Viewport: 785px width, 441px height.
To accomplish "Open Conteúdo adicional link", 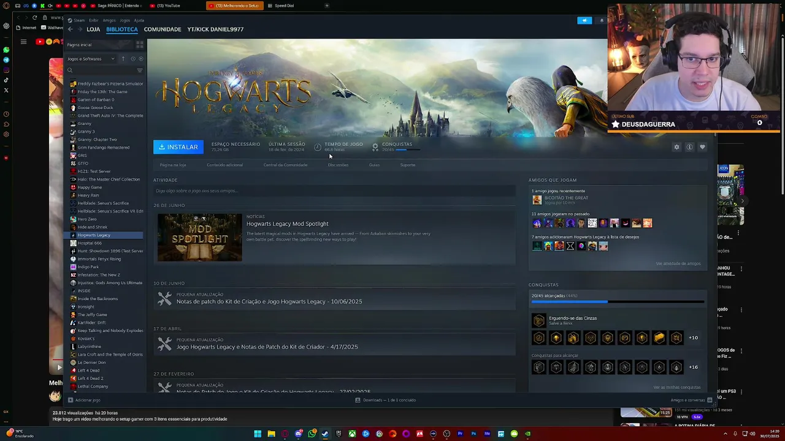I will pos(224,165).
